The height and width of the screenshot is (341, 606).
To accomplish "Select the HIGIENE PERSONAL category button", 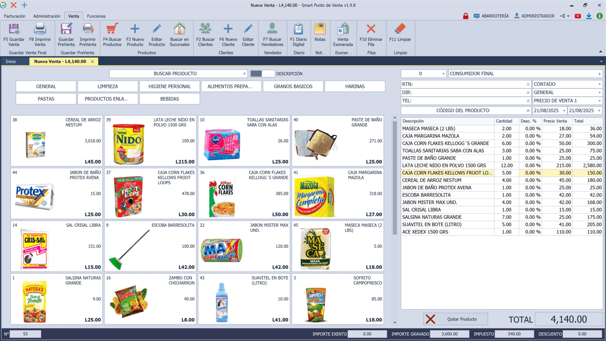I will coord(170,86).
